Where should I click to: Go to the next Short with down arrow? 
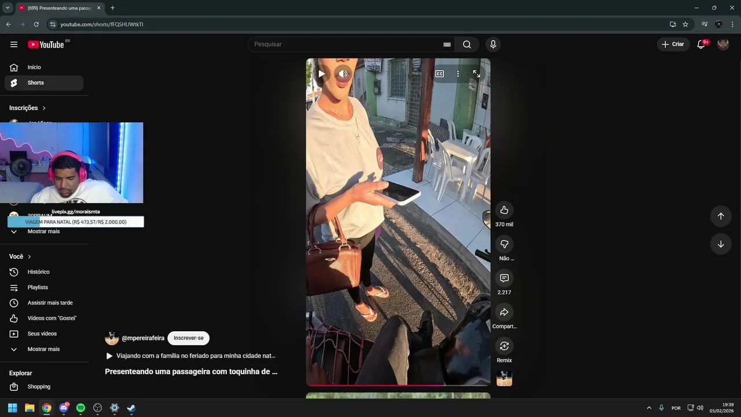[x=721, y=244]
